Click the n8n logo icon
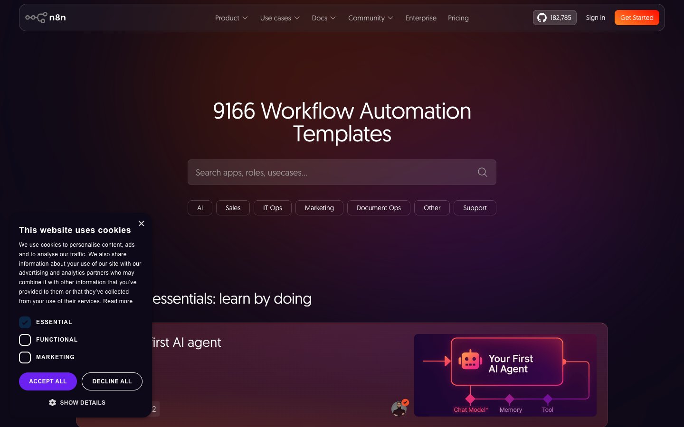The height and width of the screenshot is (427, 684). coord(36,18)
